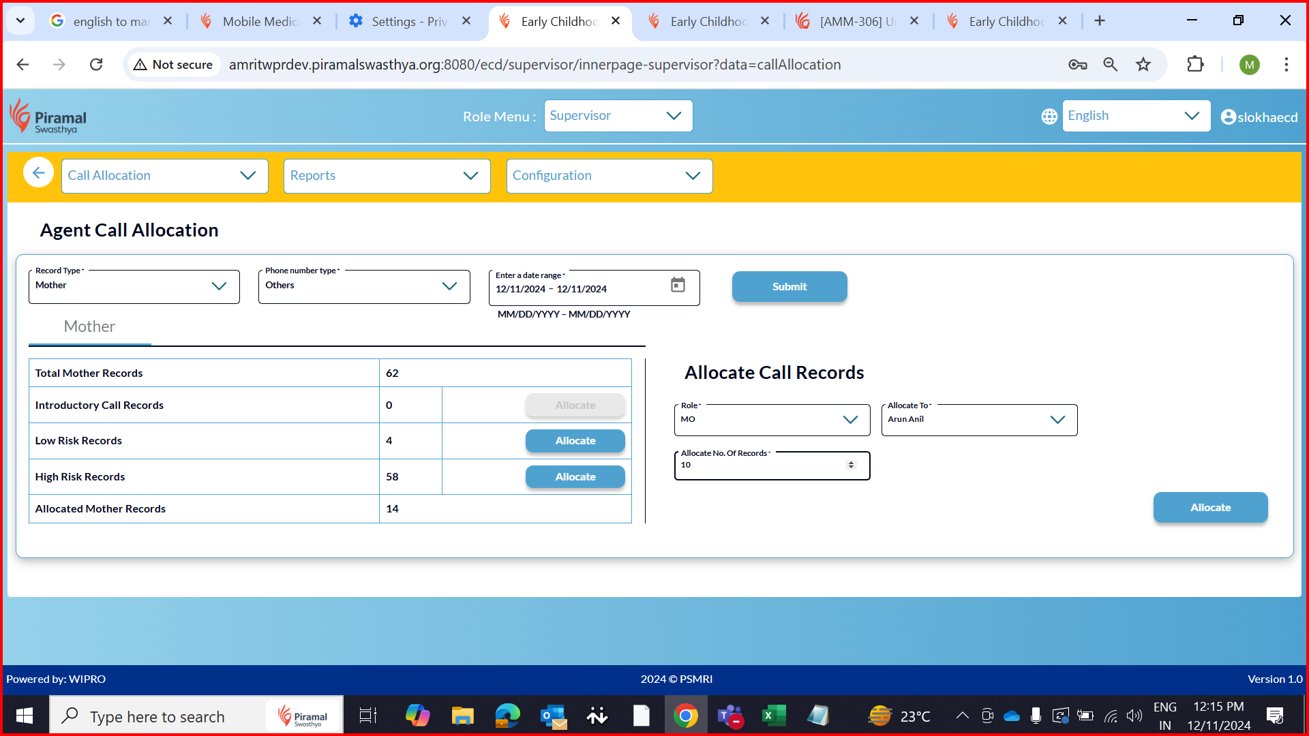Reload the page
This screenshot has width=1309, height=736.
96,65
